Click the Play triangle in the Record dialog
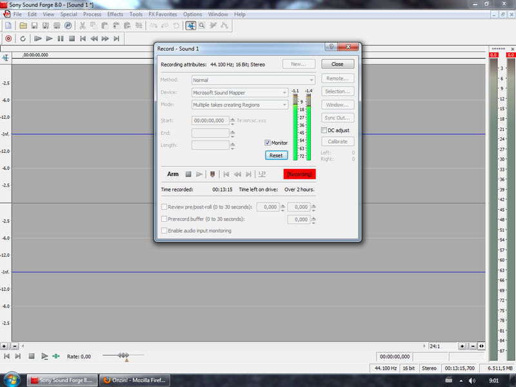516x387 pixels. click(199, 174)
